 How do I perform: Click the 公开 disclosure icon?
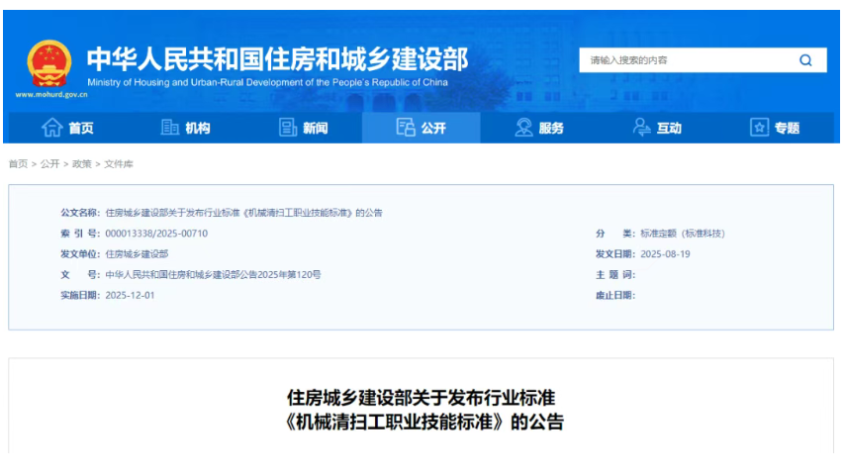[x=406, y=128]
